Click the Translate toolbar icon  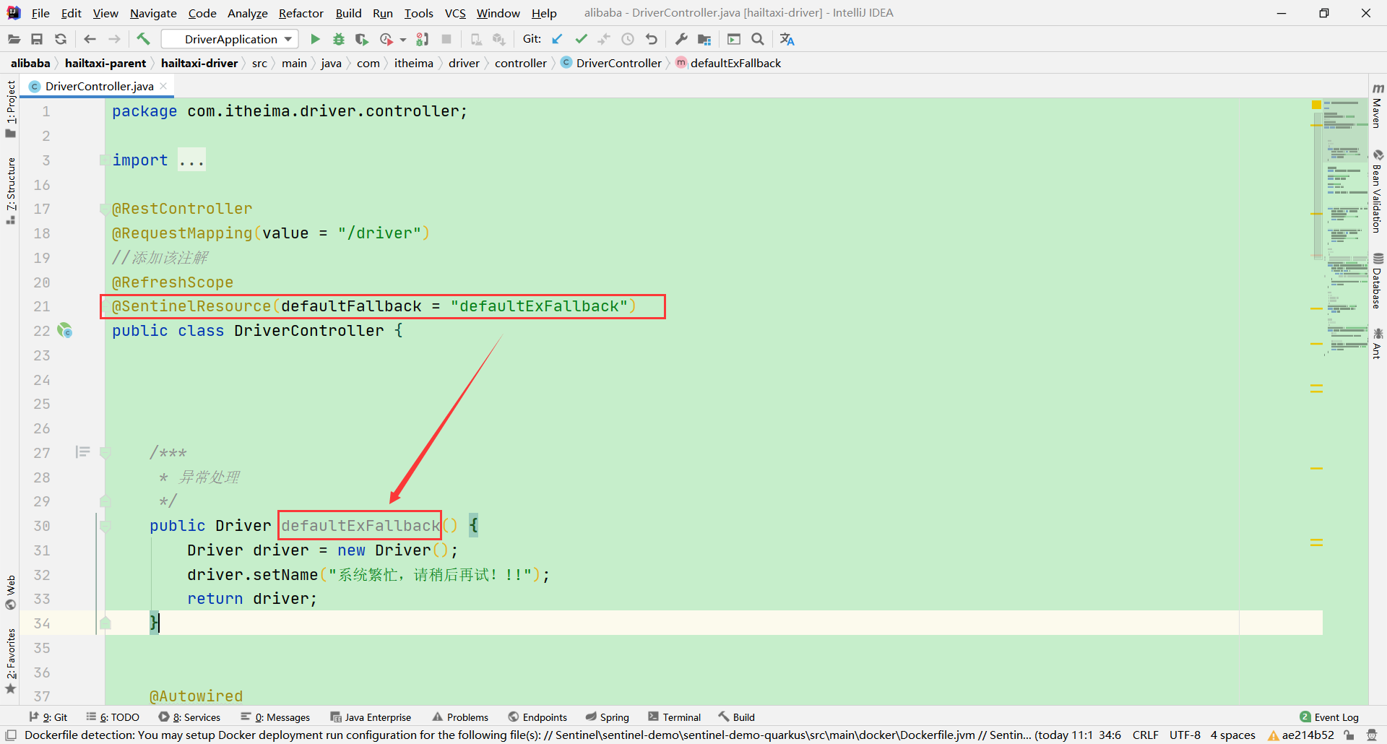(787, 39)
